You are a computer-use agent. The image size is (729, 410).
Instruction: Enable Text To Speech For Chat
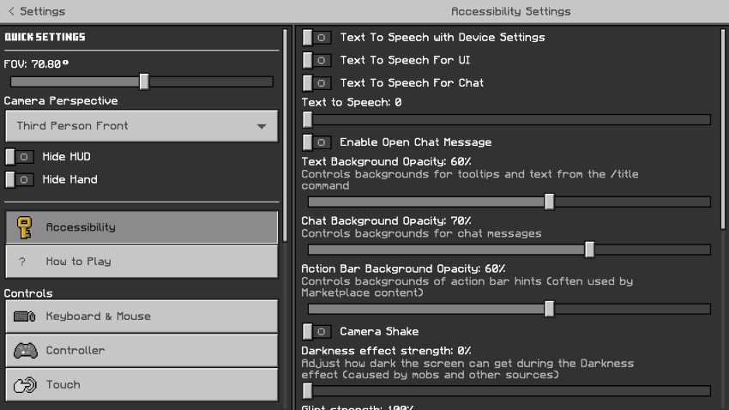tap(316, 83)
